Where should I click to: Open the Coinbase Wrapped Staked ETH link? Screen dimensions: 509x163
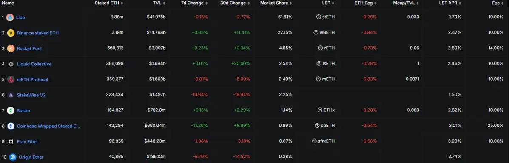48,126
